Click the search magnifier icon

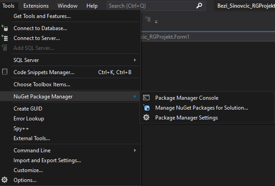[199, 6]
